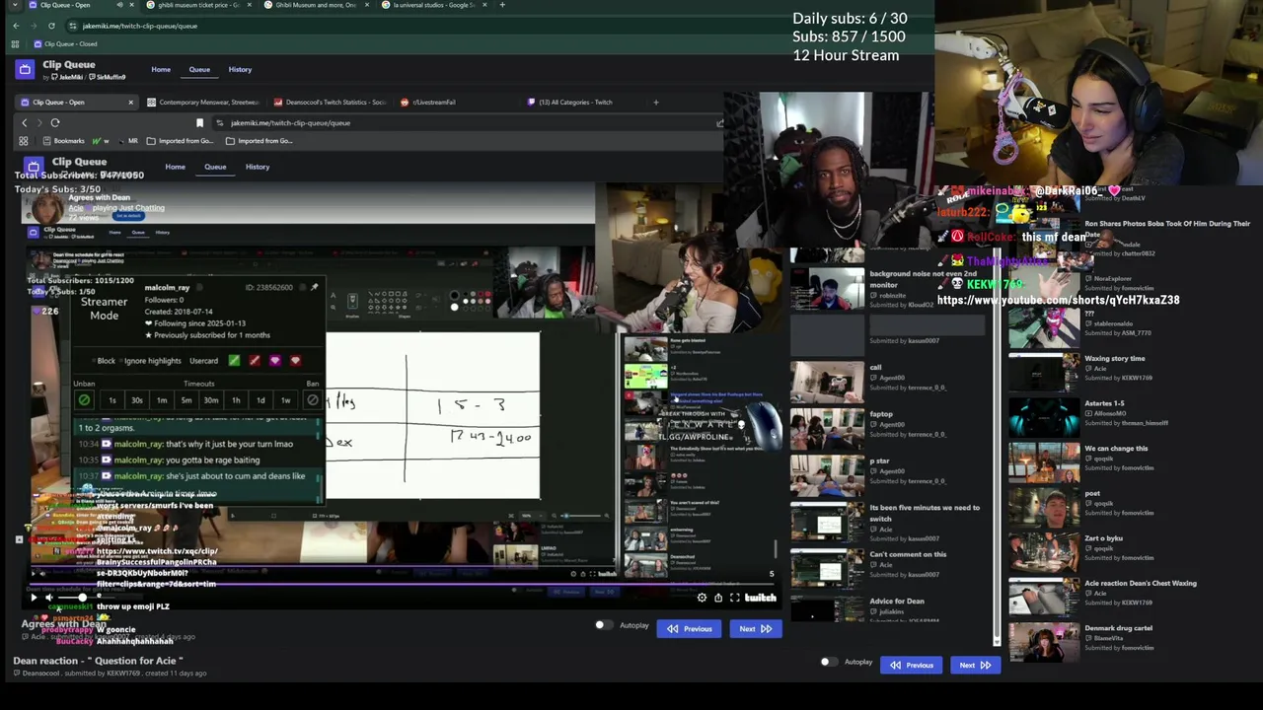Close inner Clip Queue - Open tab
Screen dimensions: 1263x710
tap(130, 103)
